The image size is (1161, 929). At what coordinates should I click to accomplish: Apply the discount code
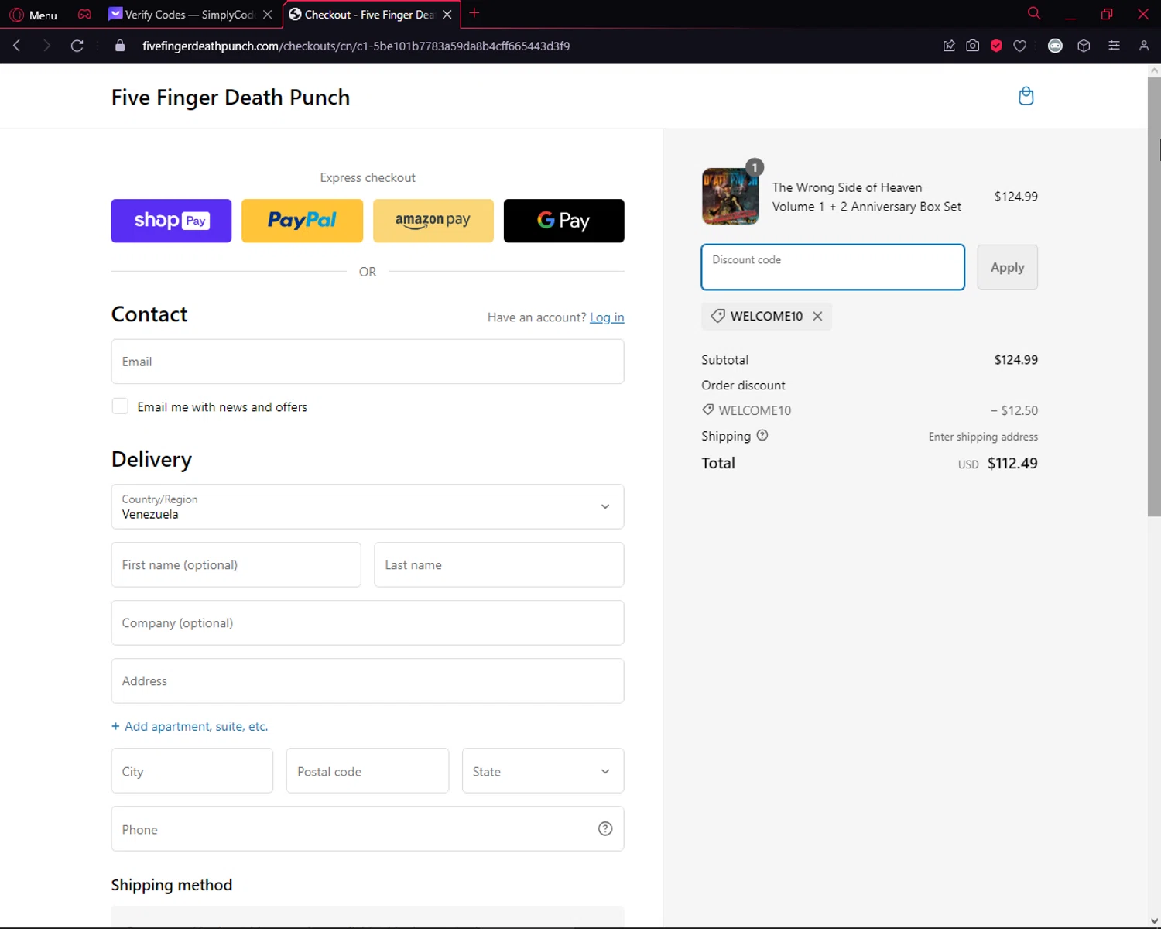point(1007,267)
